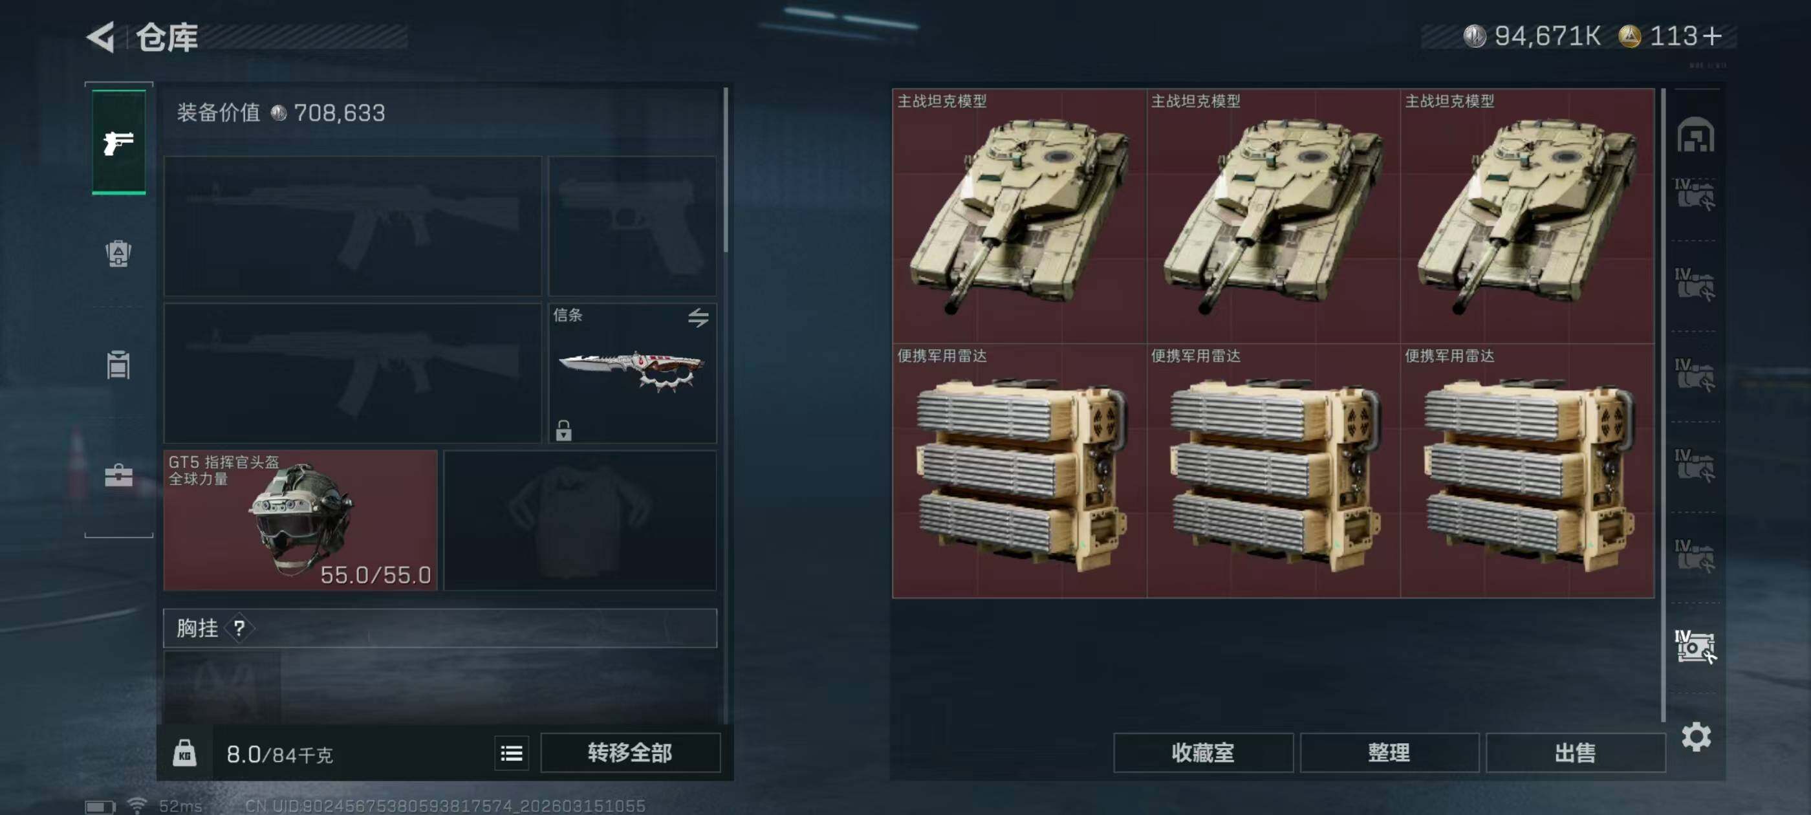1811x815 pixels.
Task: Open the briefcase safe box tab icon
Action: (118, 476)
